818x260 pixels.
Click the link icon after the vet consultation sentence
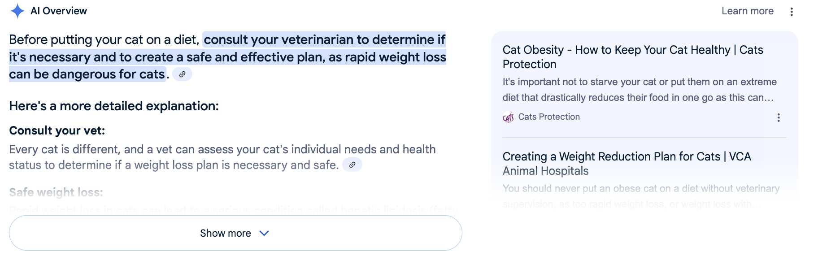point(352,165)
